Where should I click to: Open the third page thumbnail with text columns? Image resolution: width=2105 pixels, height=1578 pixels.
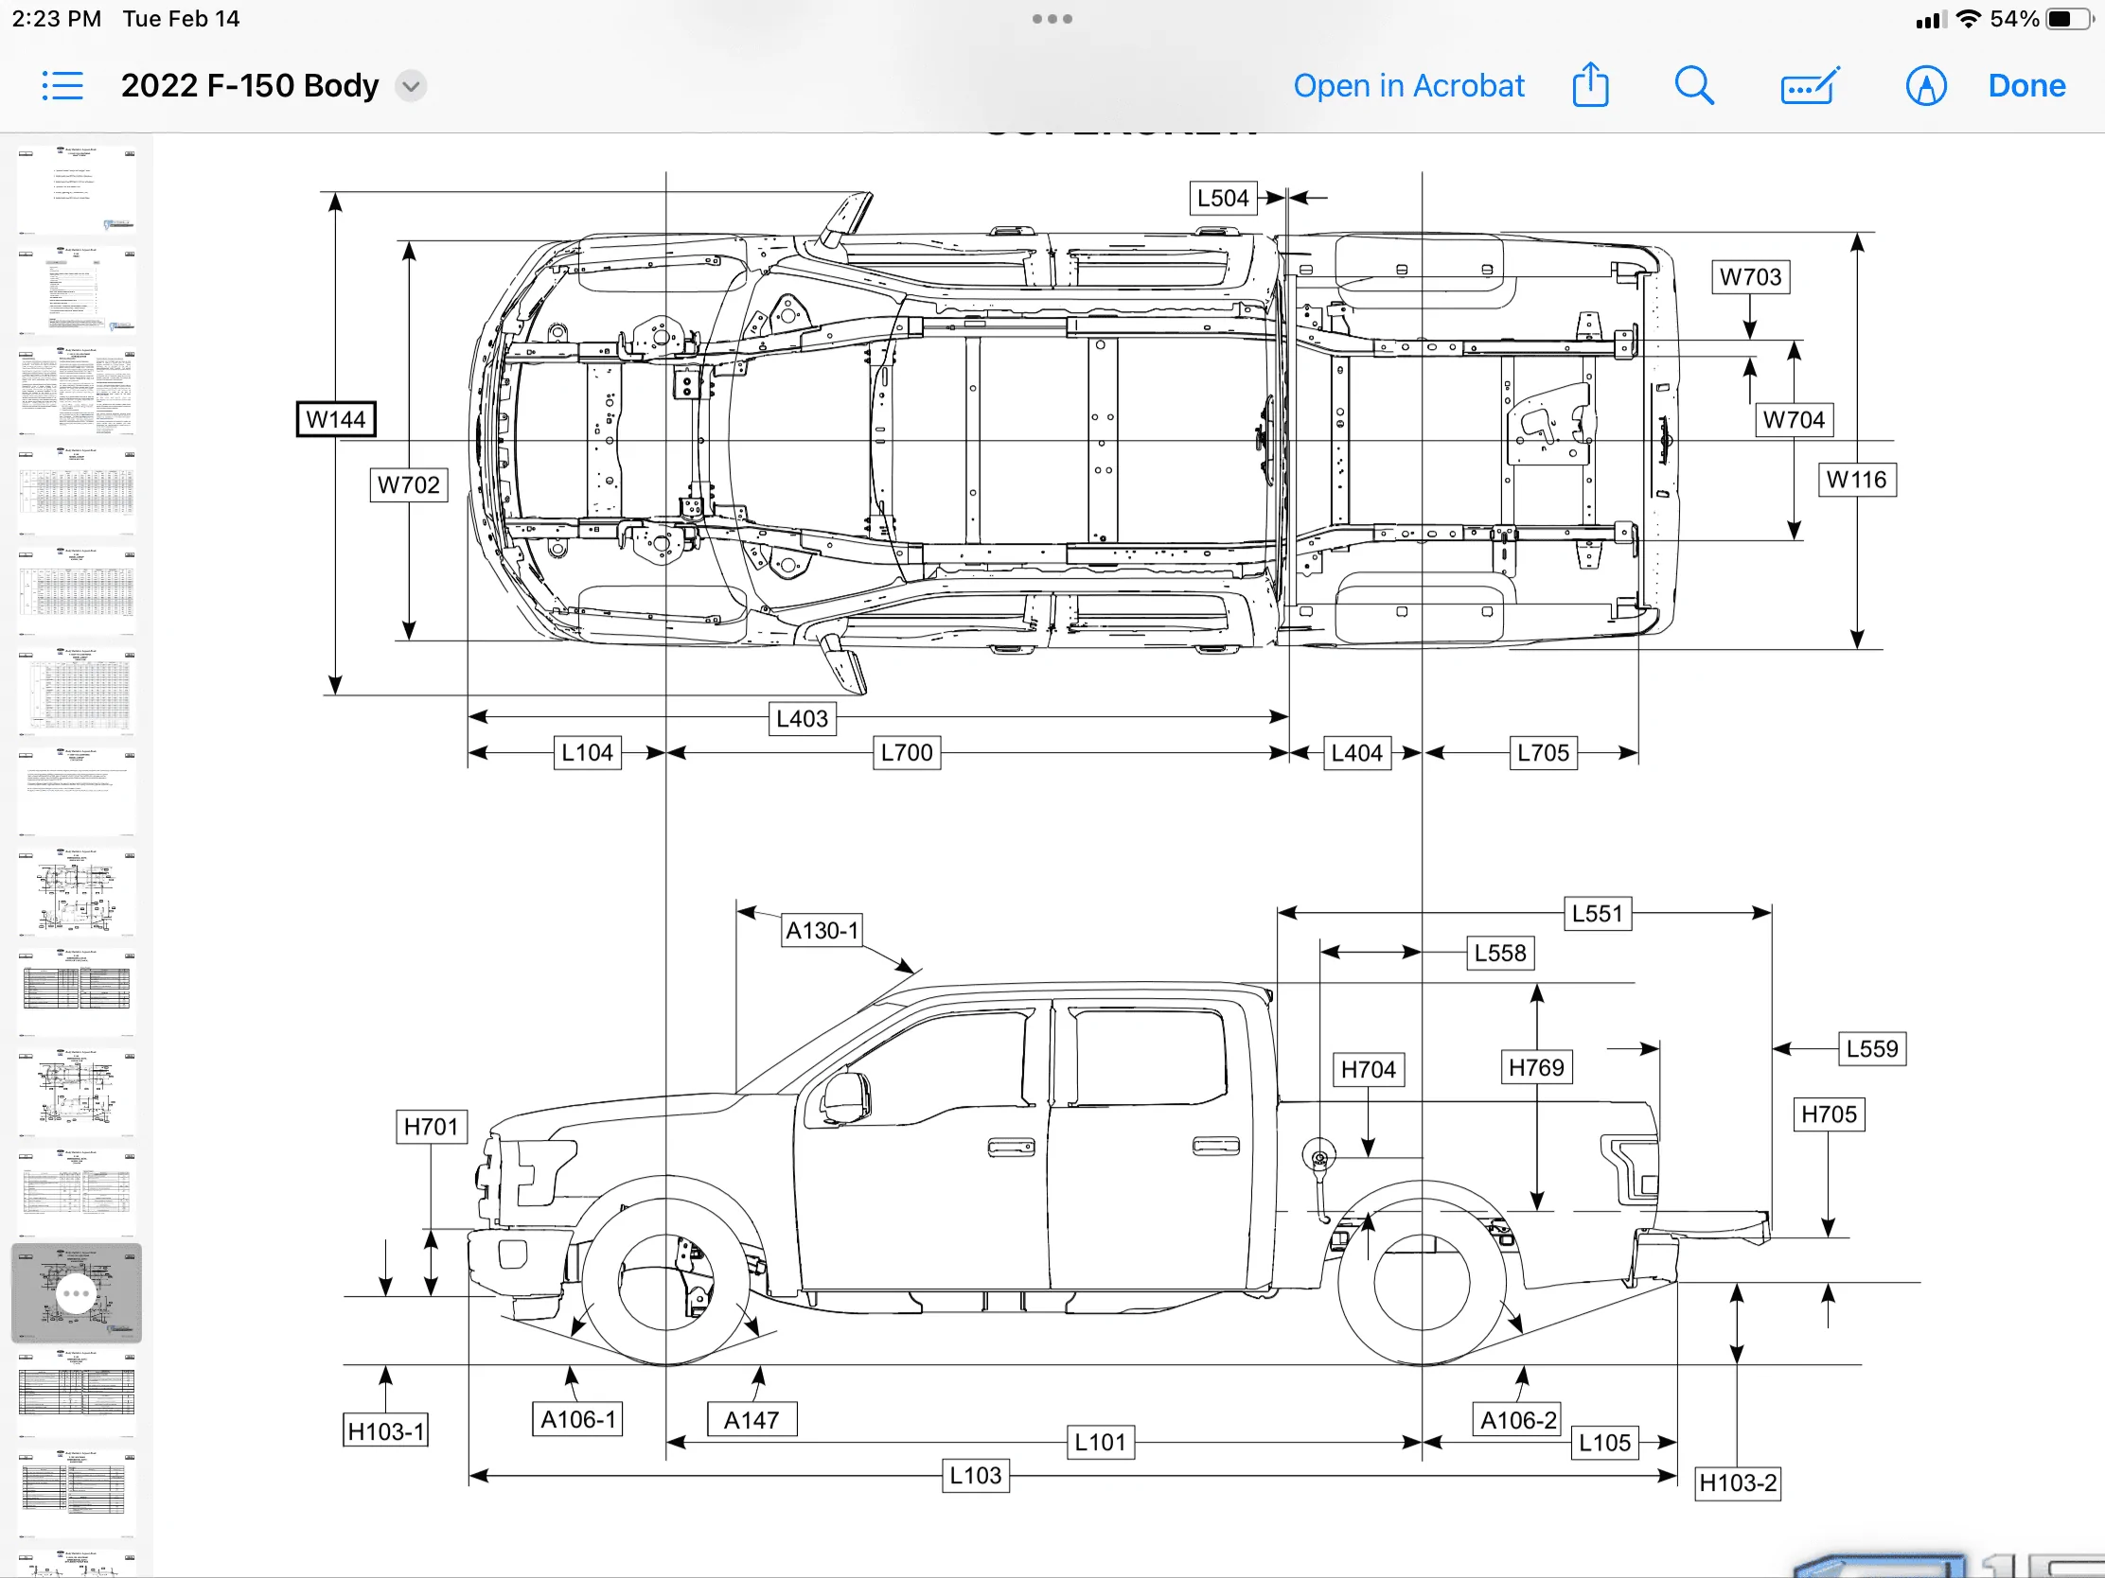coord(77,391)
